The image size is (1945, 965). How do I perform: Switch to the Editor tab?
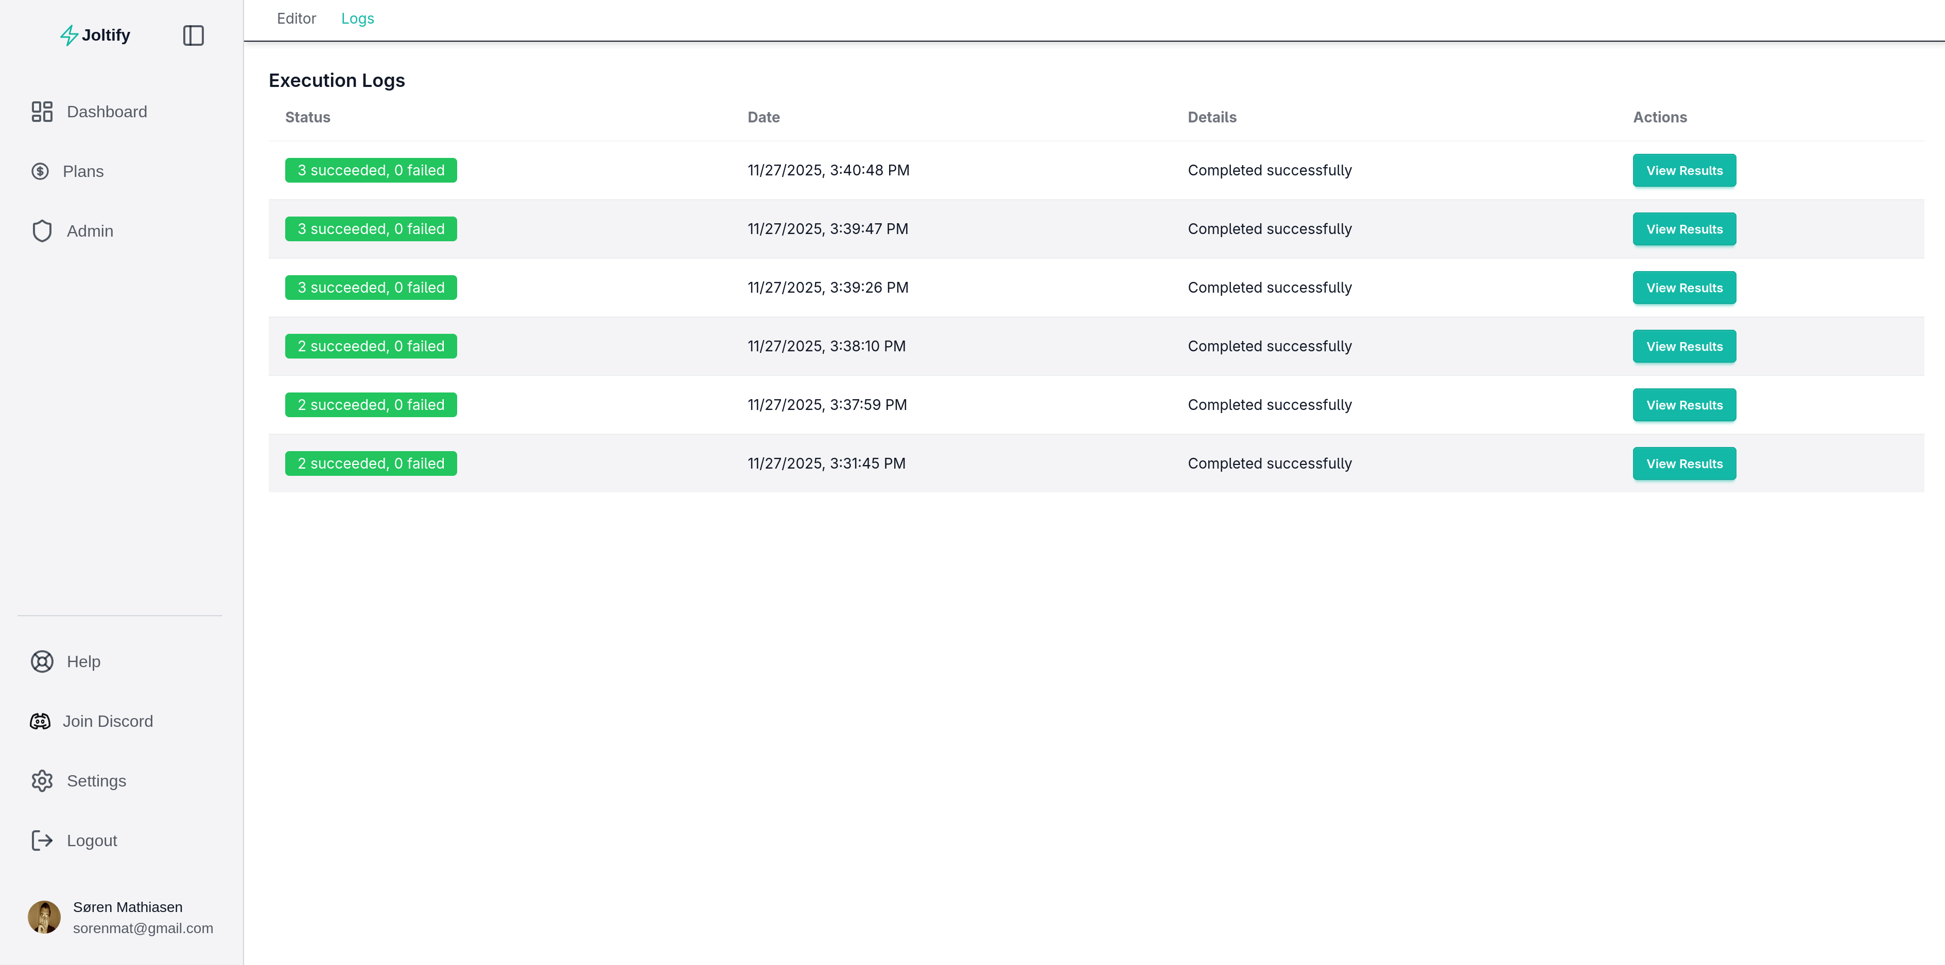tap(296, 19)
